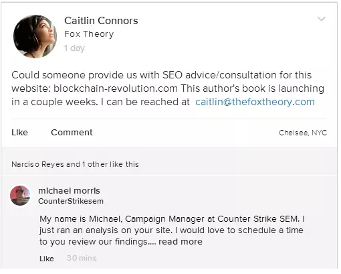Open caitlin@thefoxtheory.com email link
Viewport: 341px width, 274px height.
255,102
